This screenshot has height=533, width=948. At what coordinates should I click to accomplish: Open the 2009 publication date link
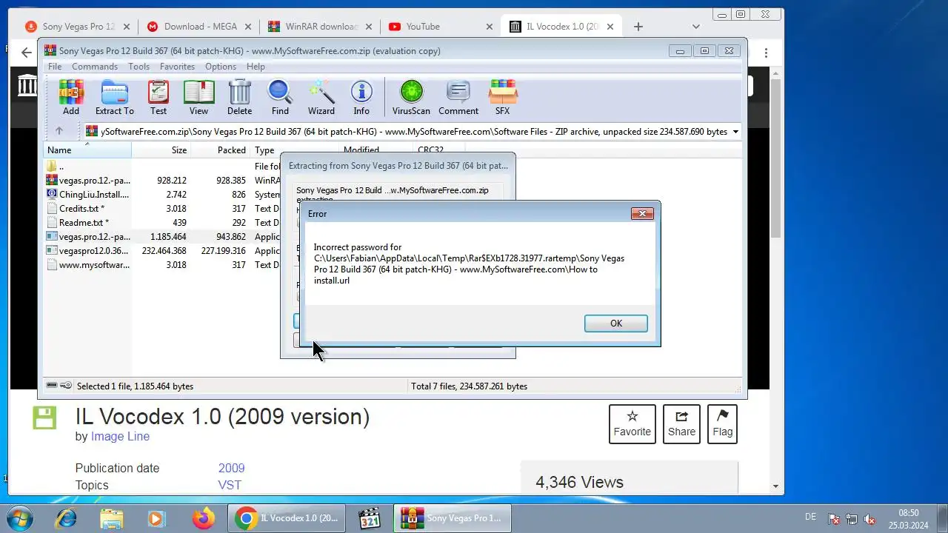[231, 469]
